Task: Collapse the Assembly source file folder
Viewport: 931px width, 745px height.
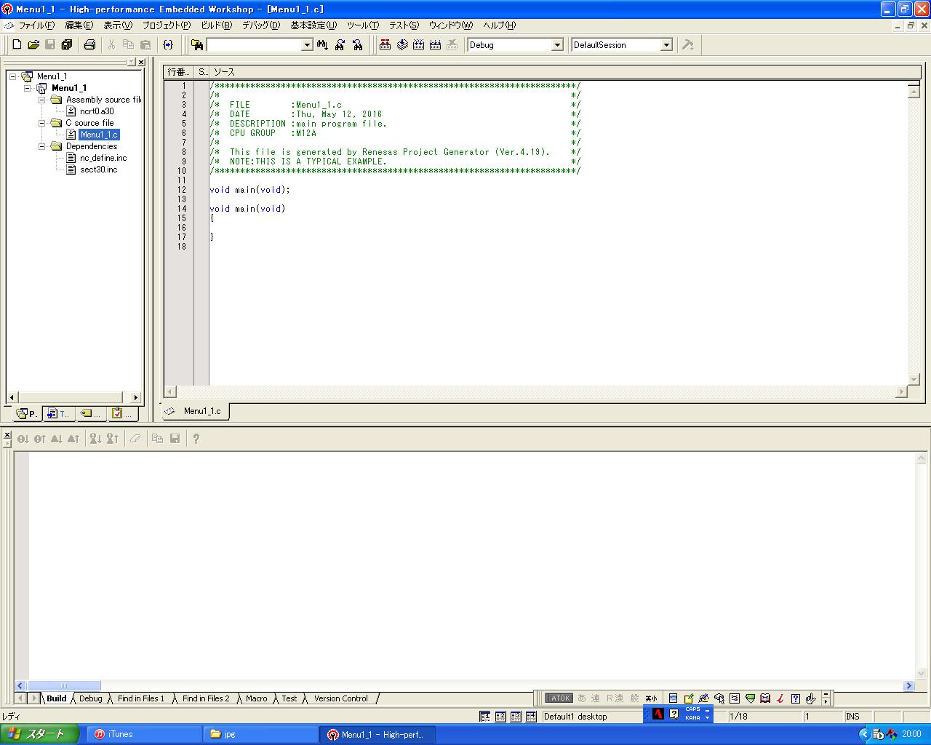Action: (x=42, y=100)
